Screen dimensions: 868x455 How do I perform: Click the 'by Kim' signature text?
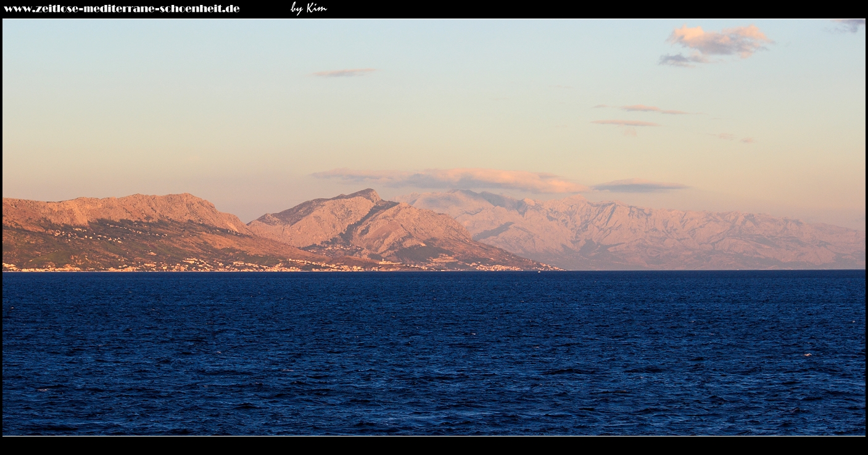(x=308, y=8)
